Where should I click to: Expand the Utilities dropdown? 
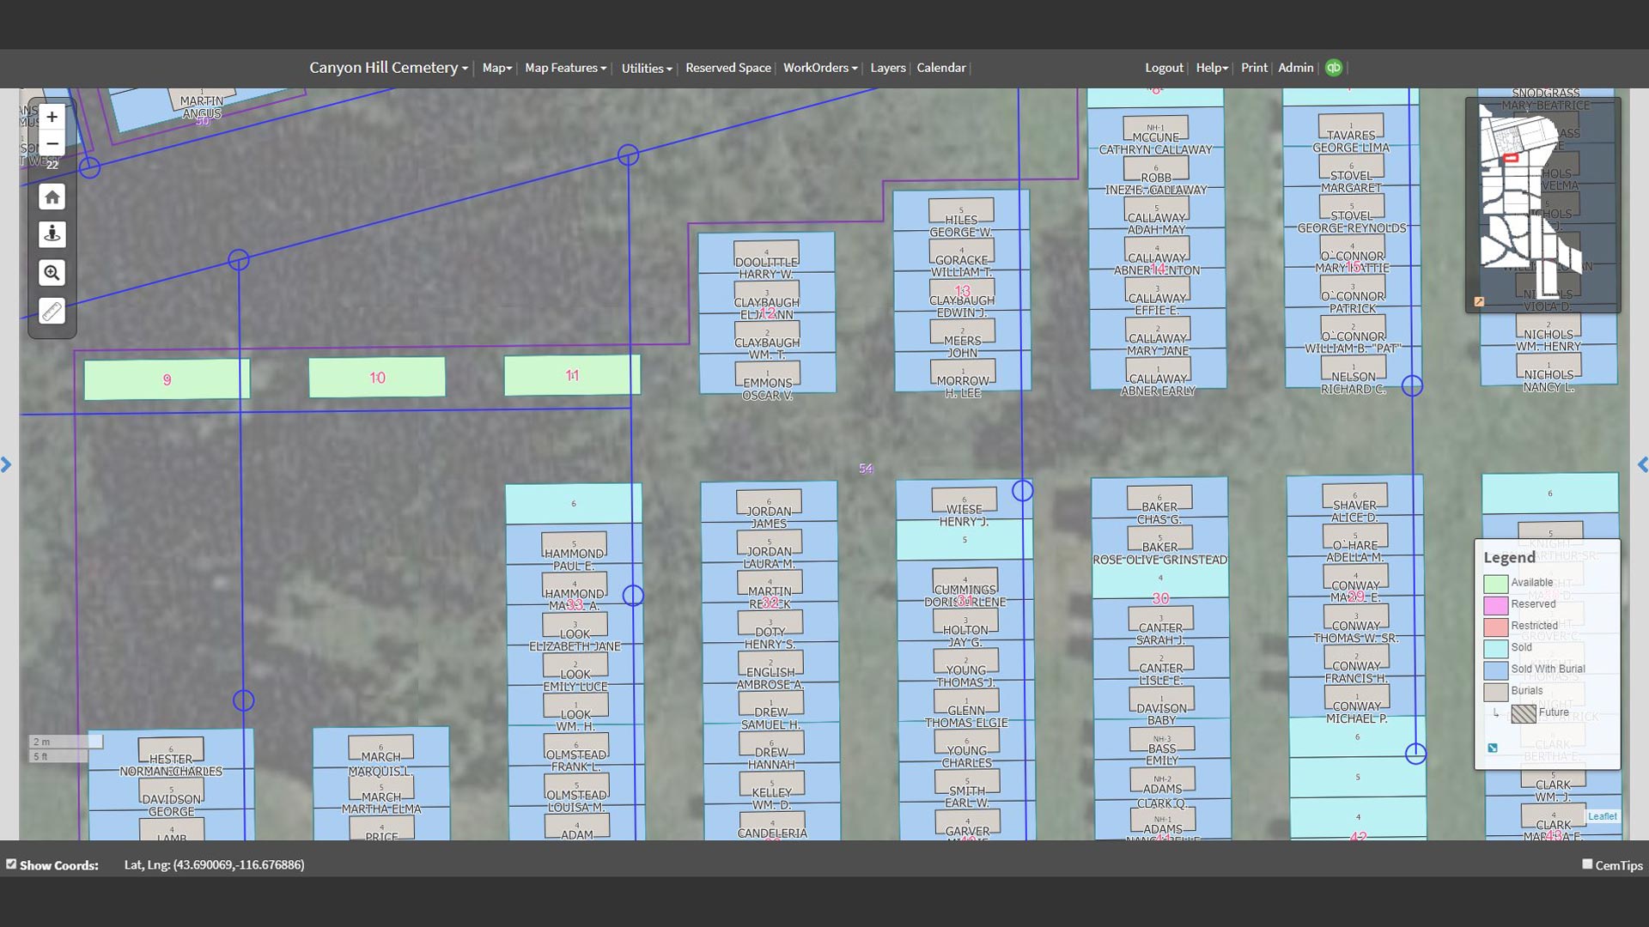pos(647,68)
